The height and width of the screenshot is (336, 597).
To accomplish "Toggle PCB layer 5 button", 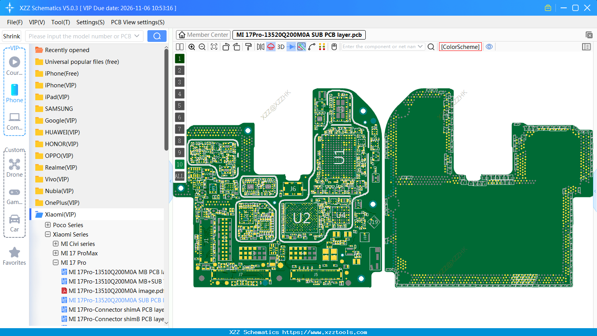I will [x=180, y=106].
